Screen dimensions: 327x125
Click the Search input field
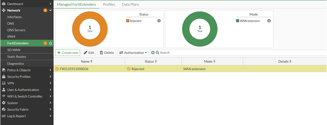coord(242,53)
